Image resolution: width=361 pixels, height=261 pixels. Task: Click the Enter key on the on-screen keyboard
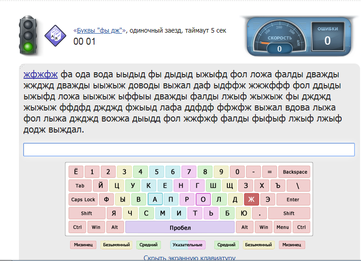(x=293, y=199)
